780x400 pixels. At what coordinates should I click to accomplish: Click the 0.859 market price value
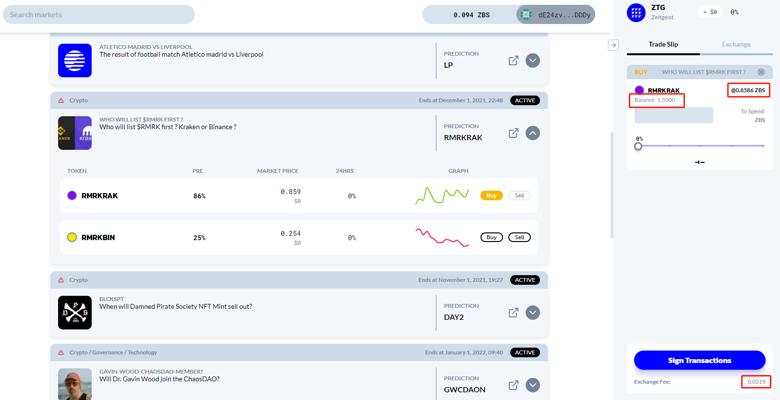click(290, 192)
